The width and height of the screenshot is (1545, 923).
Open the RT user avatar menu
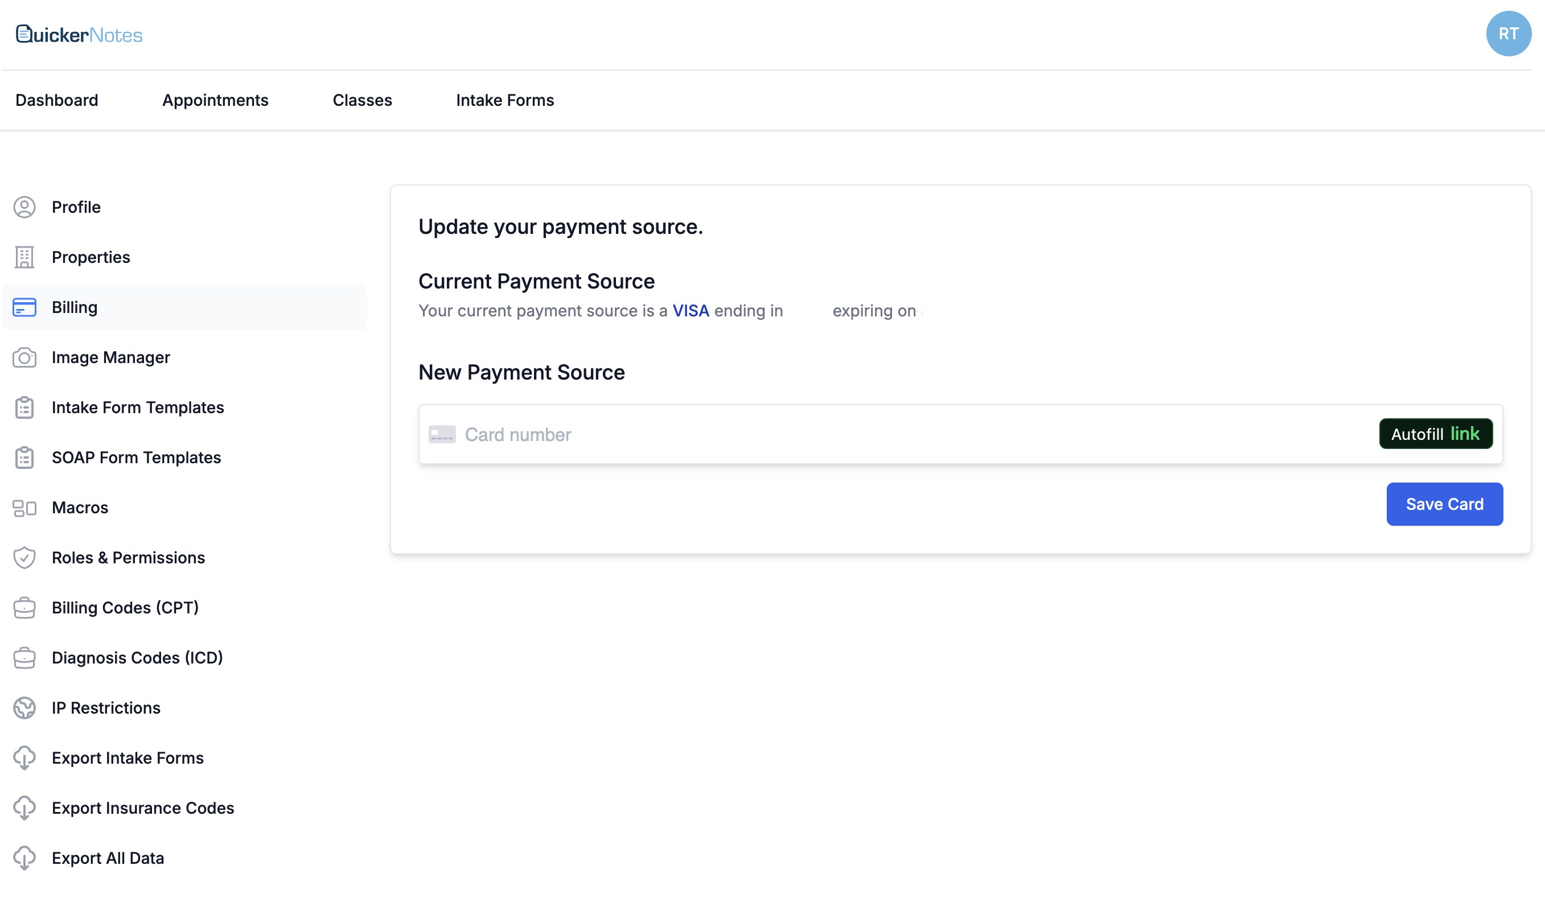[x=1507, y=34]
